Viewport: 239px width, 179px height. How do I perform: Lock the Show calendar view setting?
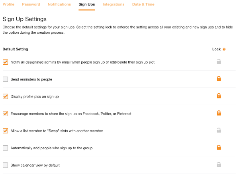[219, 164]
